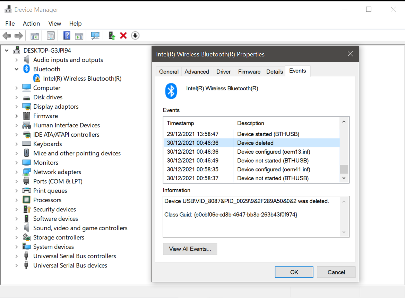Select the 00:58:37 'Device not started' event
Image resolution: width=405 pixels, height=298 pixels.
tap(252, 178)
